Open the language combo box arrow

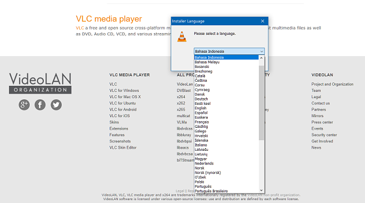click(x=262, y=52)
